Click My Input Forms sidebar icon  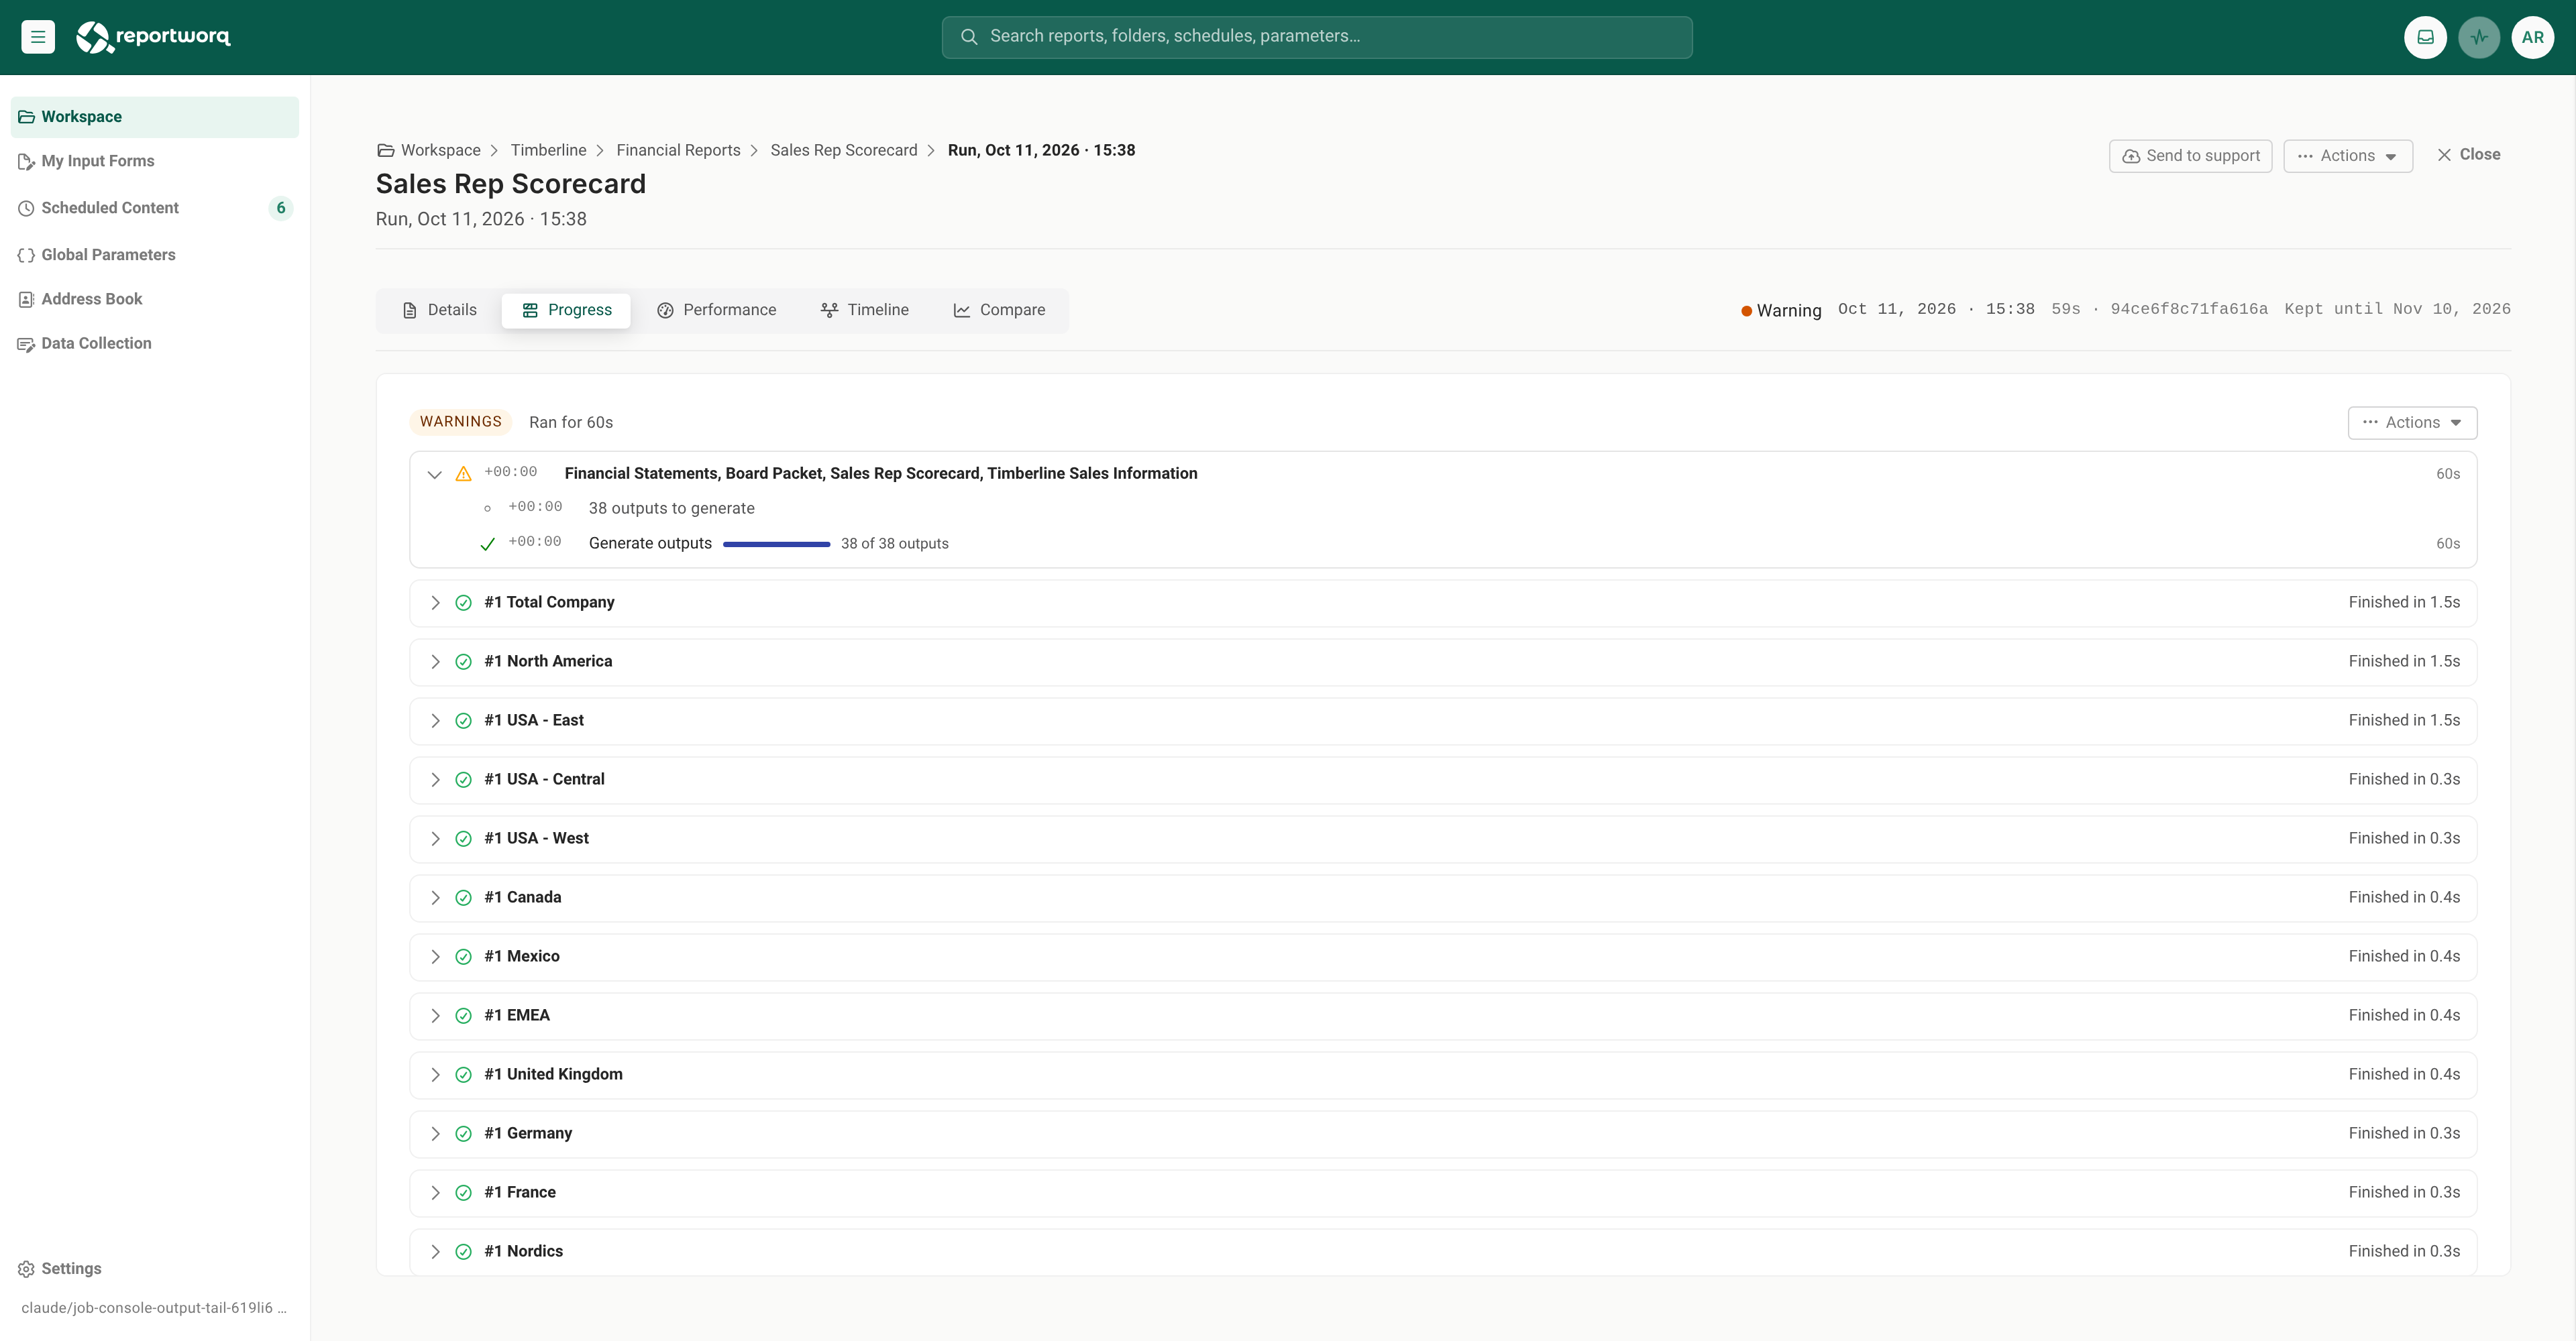[x=26, y=161]
